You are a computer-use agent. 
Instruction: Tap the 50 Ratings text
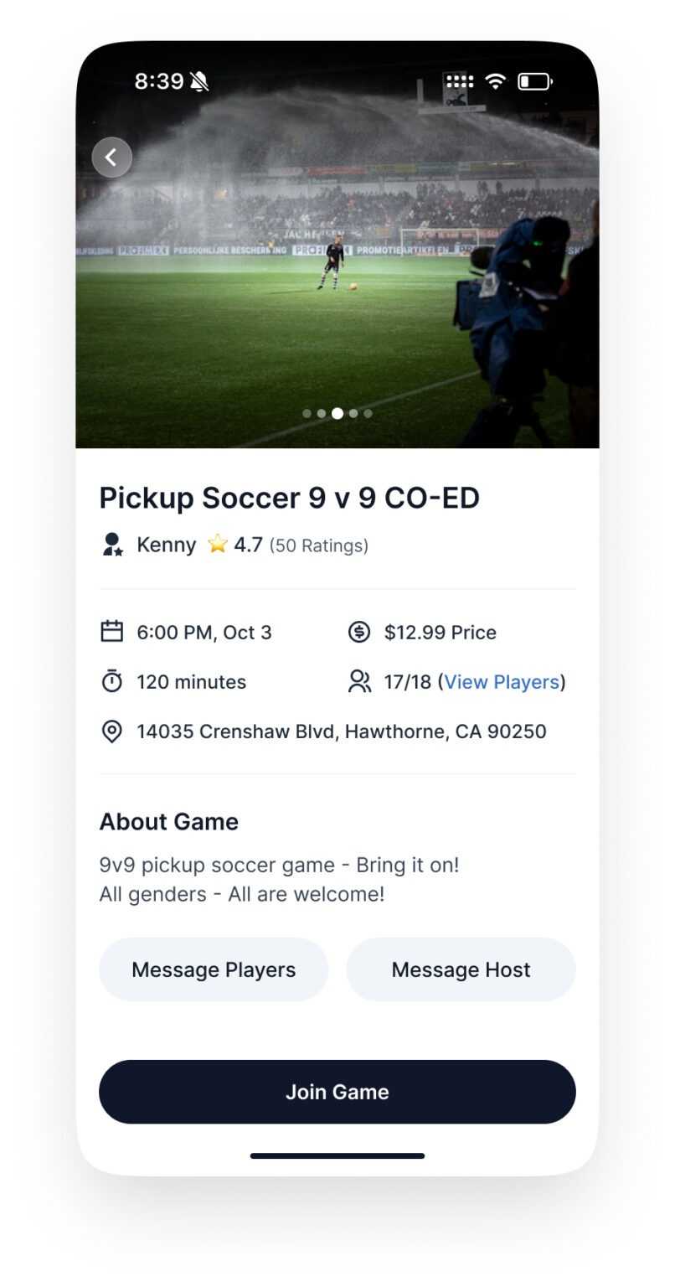(319, 546)
